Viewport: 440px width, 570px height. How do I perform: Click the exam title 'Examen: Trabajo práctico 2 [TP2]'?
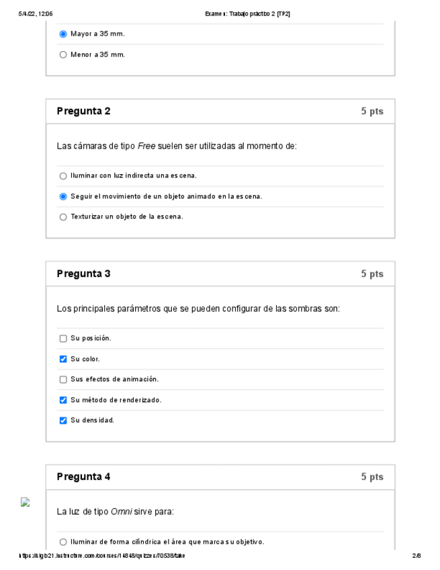[247, 13]
